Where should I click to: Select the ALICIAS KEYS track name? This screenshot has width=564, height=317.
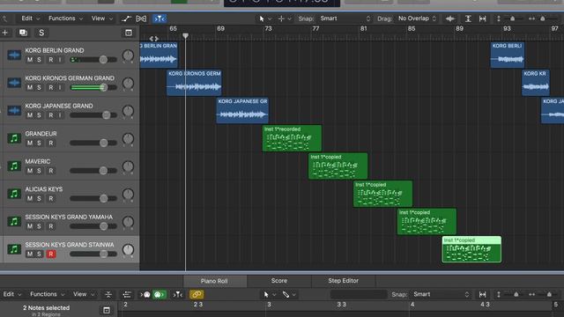(44, 189)
